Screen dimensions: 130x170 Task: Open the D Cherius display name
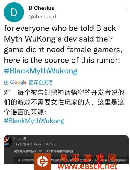tap(41, 8)
